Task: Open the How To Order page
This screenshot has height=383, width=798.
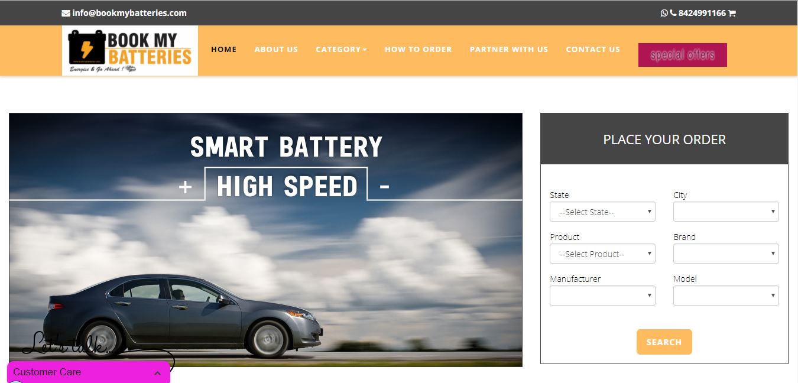Action: [419, 50]
